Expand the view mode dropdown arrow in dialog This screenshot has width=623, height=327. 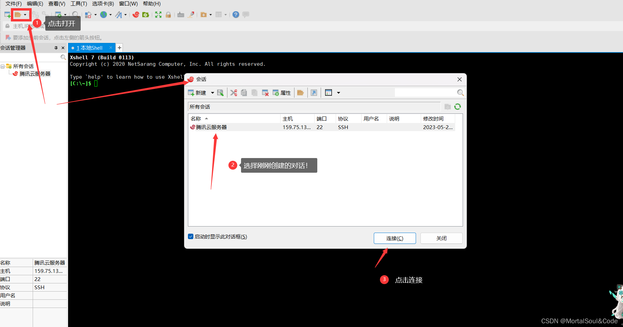tap(338, 93)
